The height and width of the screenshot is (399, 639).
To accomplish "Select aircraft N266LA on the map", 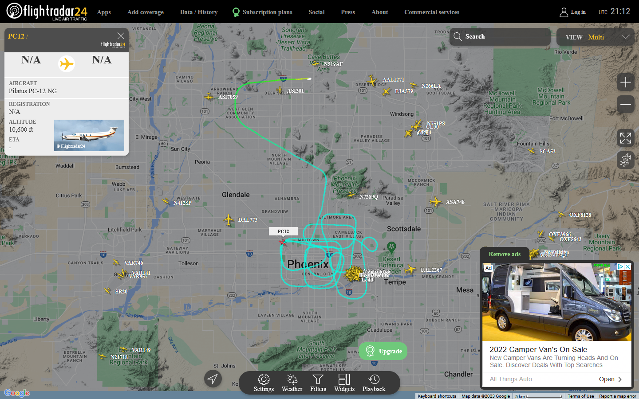I will pos(414,85).
